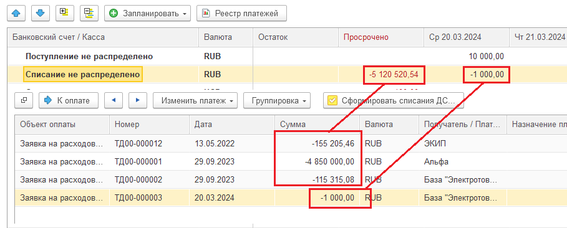The image size is (567, 228).
Task: Click the Дата column header
Action: pyautogui.click(x=232, y=125)
